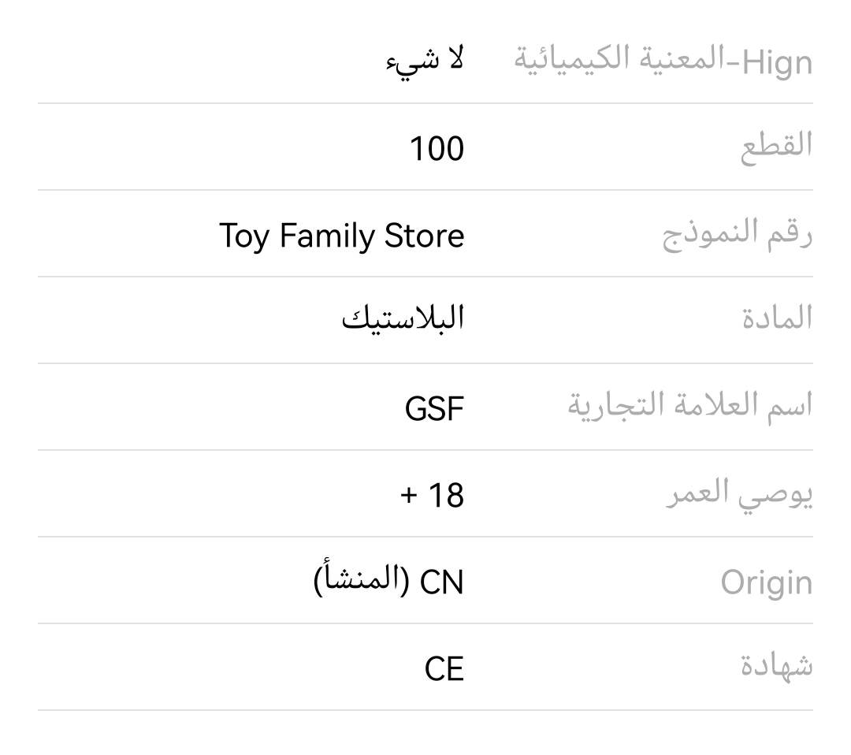Click the 'Origin' attribute label

[767, 583]
